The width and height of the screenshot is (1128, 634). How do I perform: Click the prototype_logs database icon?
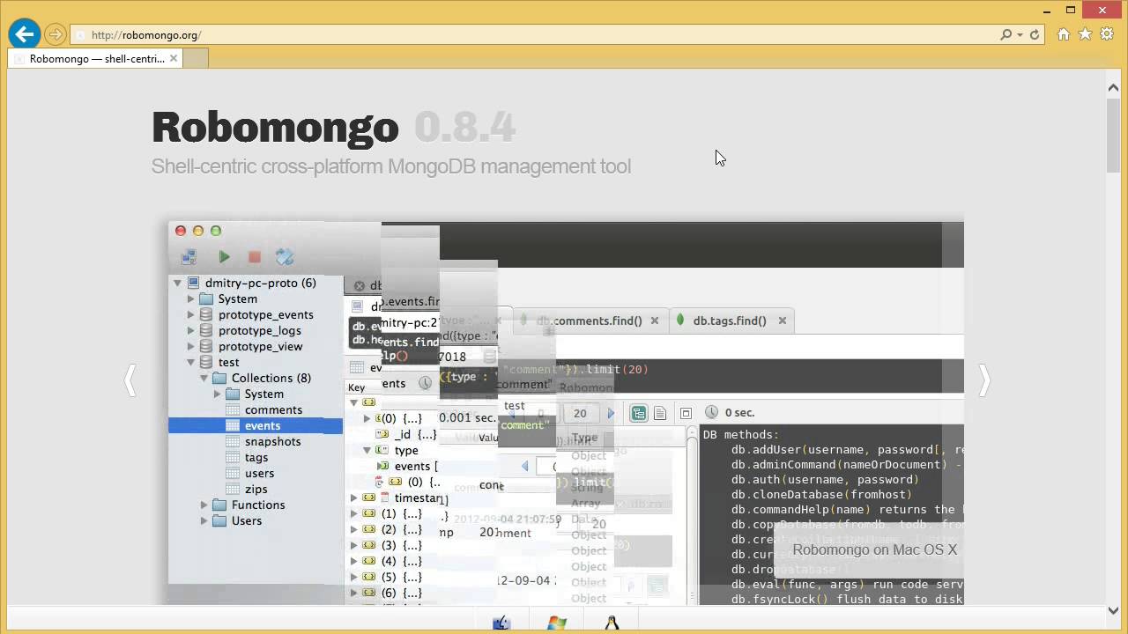206,331
